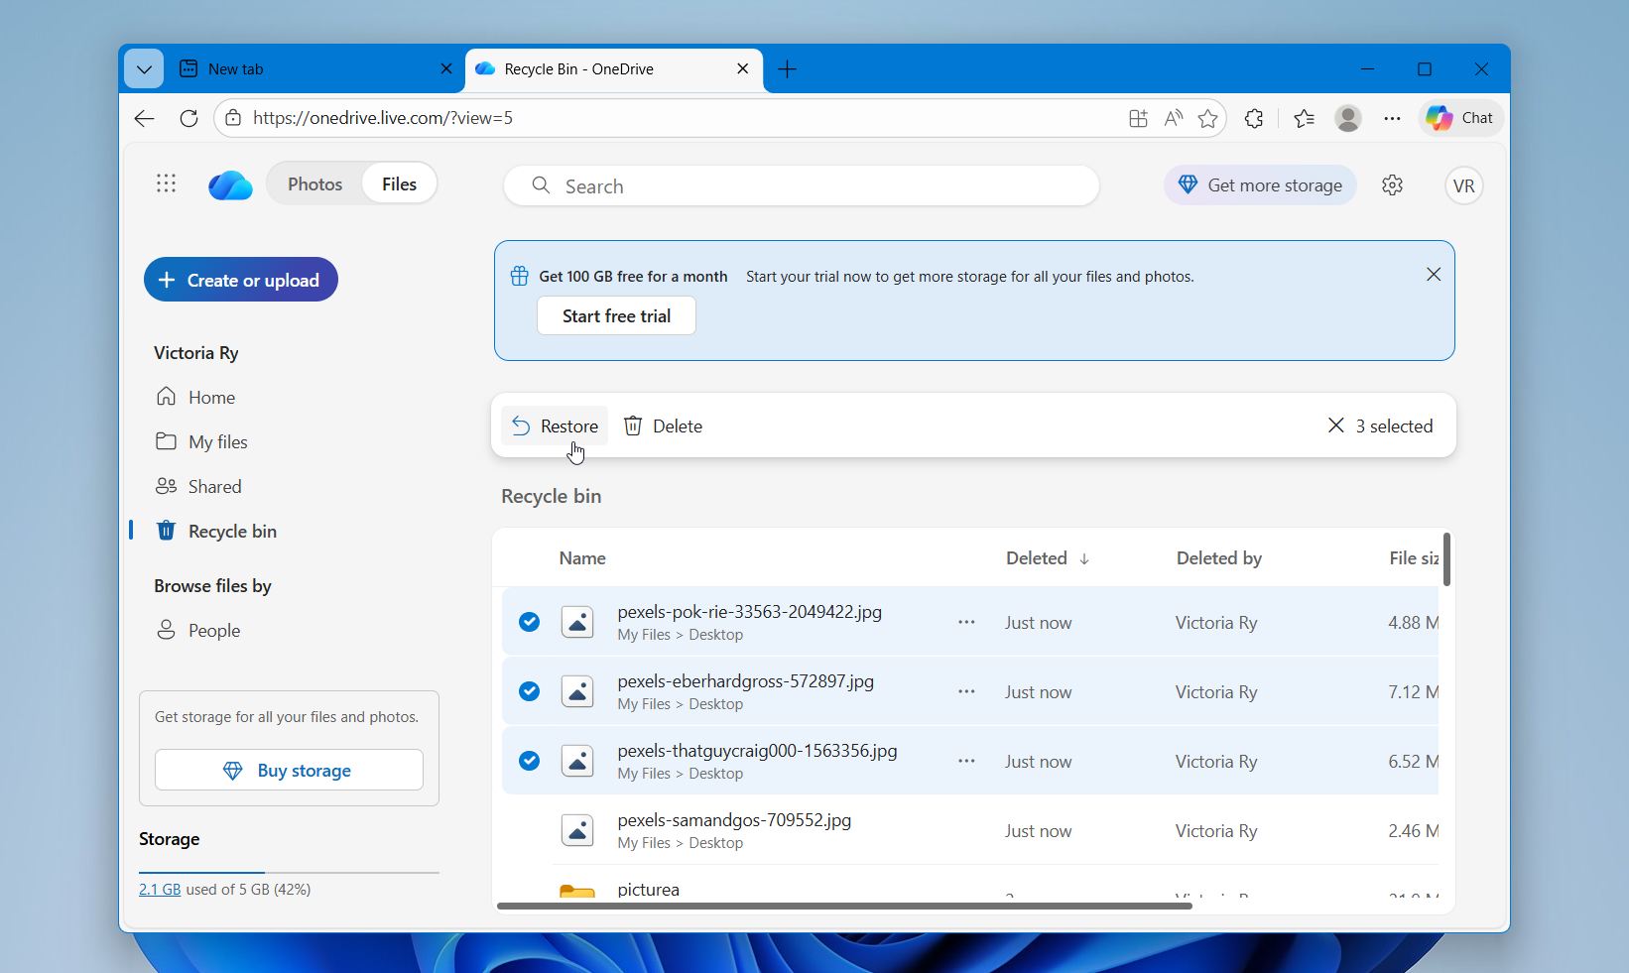Open more options for pexels-samandgos-709552.jpg
The height and width of the screenshot is (973, 1629).
pos(966,831)
